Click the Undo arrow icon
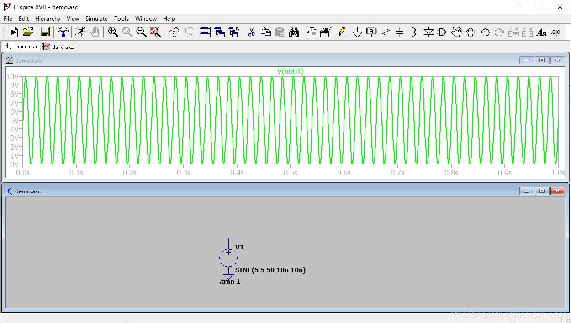This screenshot has height=323, width=571. click(485, 32)
